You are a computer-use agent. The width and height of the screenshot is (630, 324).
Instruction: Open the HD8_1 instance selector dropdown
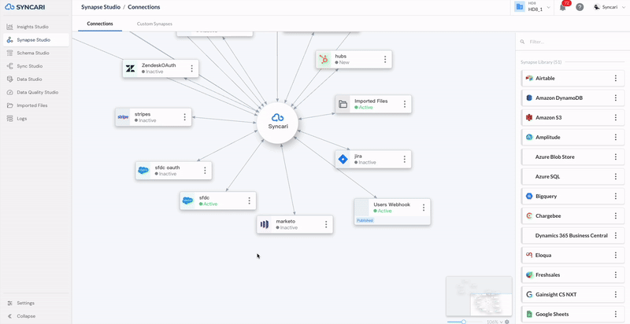point(532,7)
